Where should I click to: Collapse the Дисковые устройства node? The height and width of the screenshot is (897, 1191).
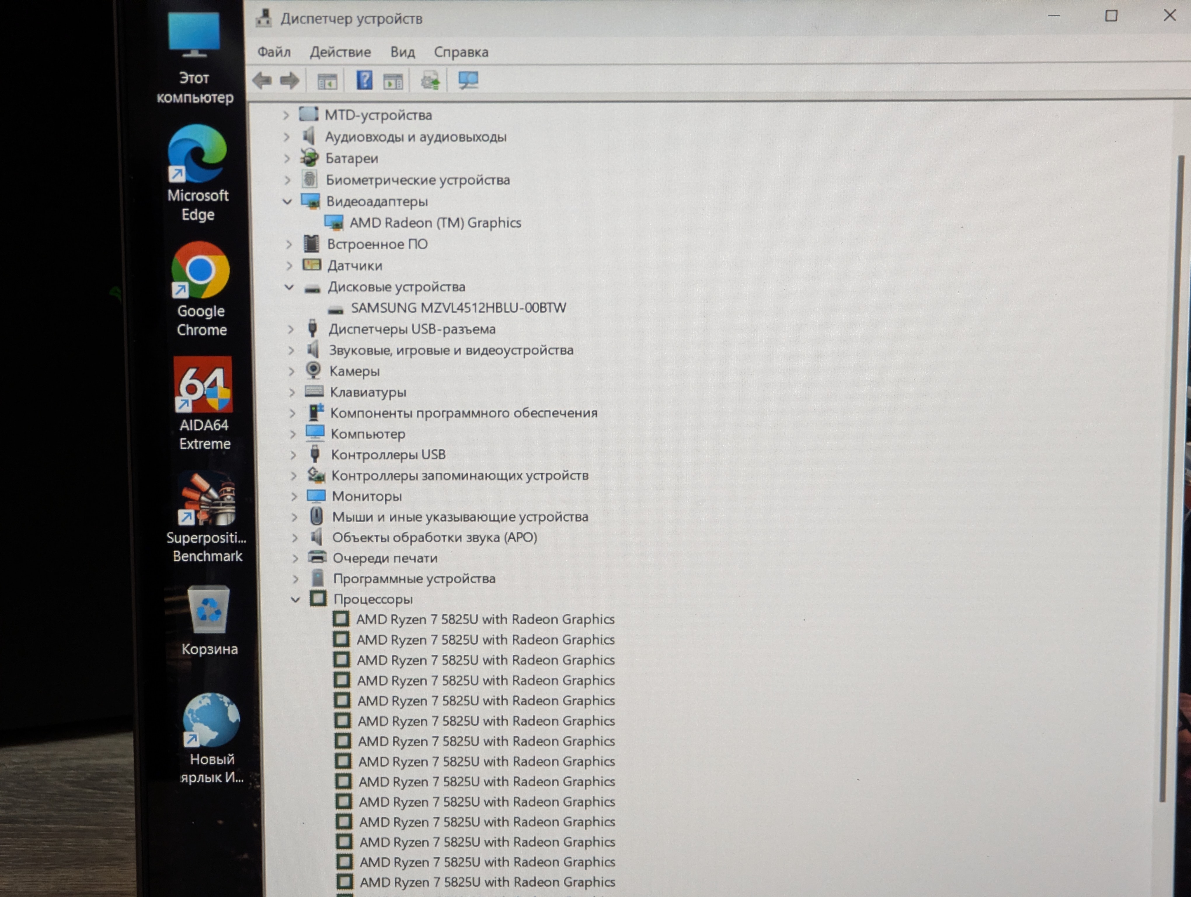coord(289,287)
